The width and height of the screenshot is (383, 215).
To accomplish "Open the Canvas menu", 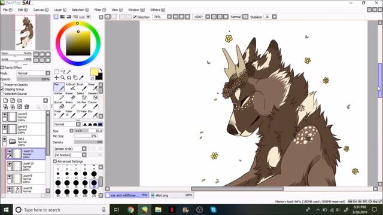I will (x=41, y=10).
